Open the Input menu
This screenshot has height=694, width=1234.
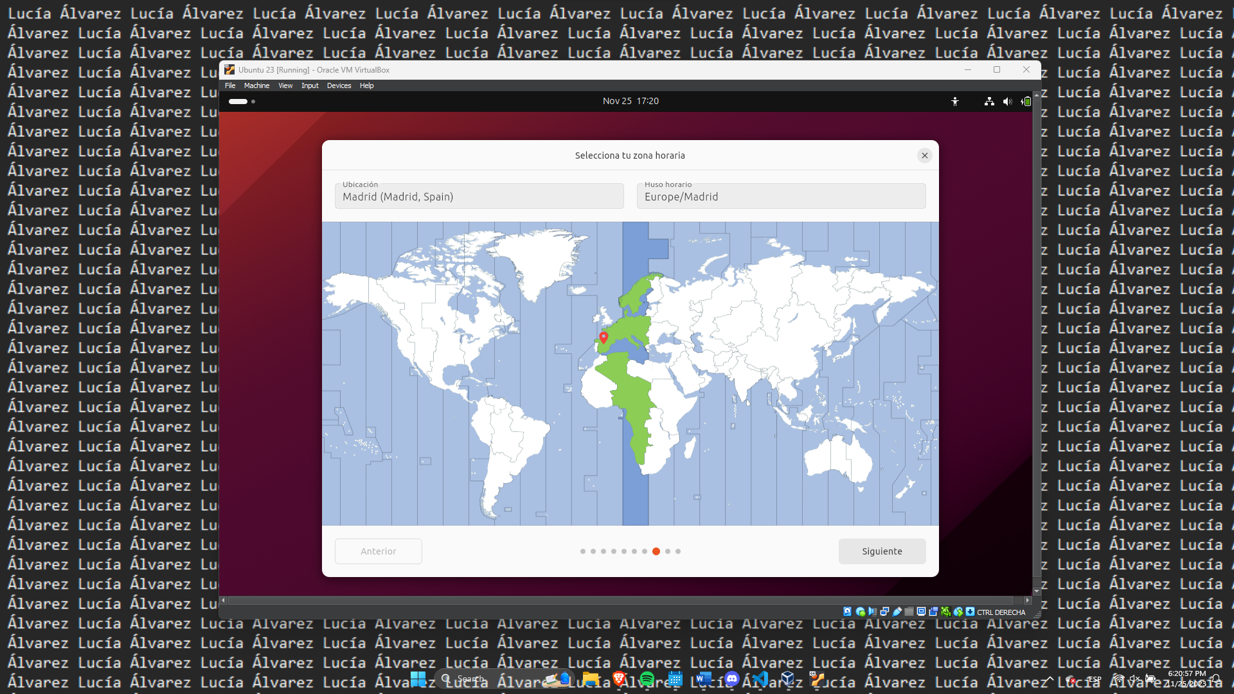tap(310, 85)
